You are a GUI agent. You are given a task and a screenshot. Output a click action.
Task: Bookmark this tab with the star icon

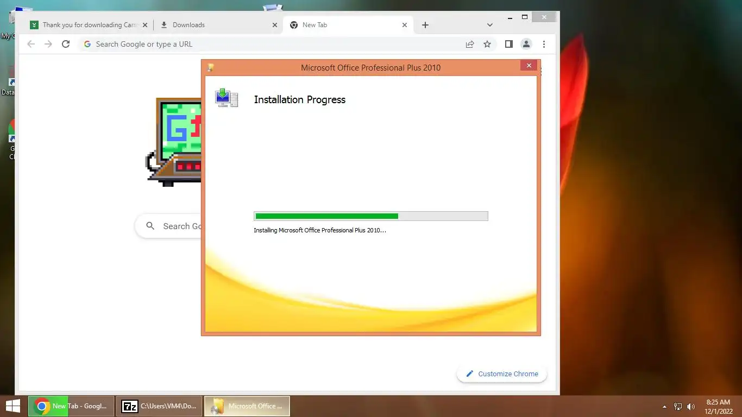click(487, 44)
